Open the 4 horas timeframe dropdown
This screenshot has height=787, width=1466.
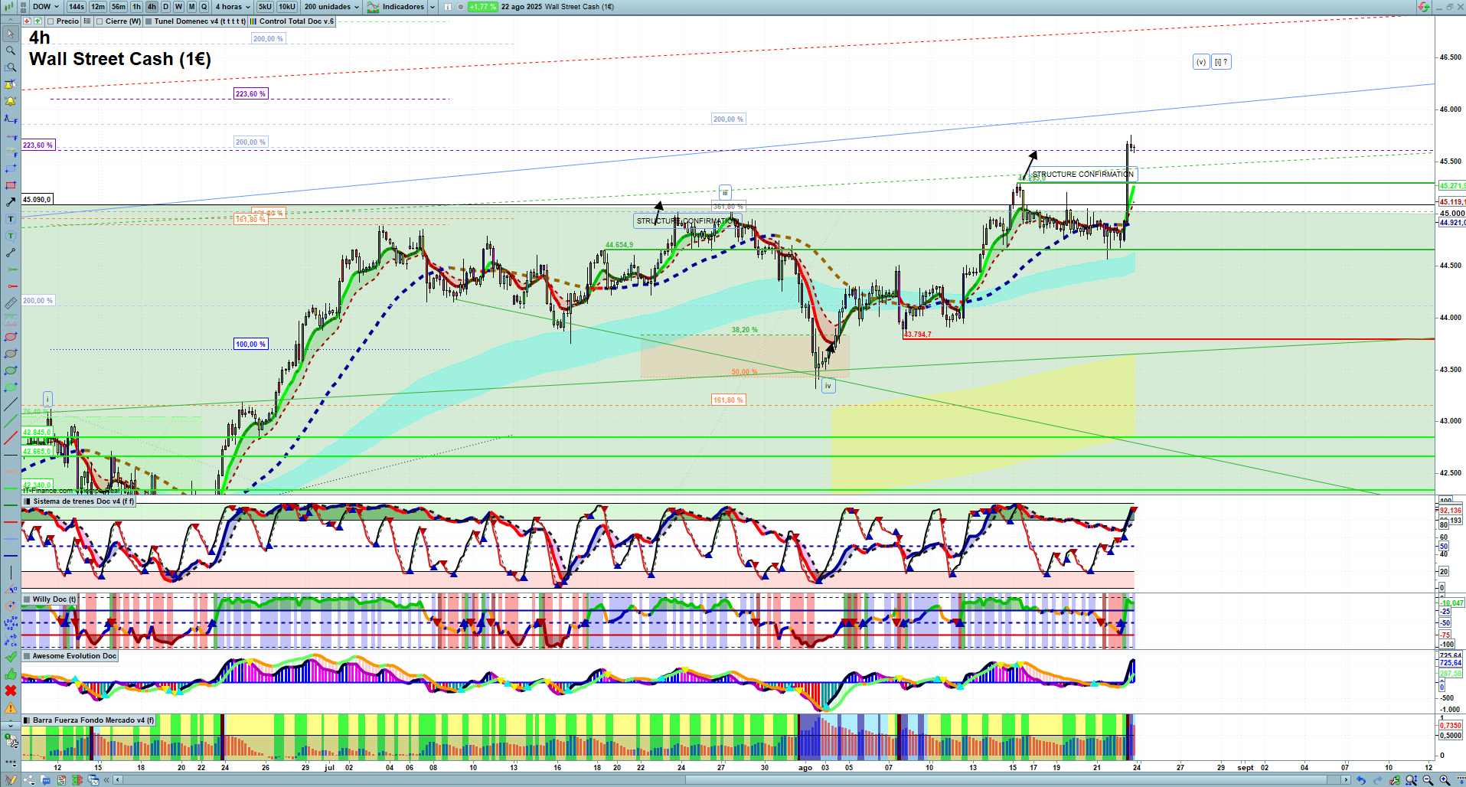233,7
